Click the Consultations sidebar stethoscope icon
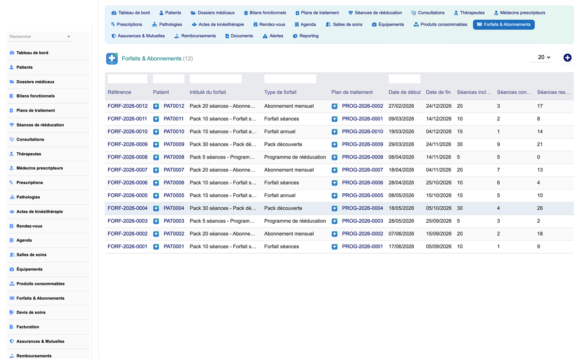580x359 pixels. (x=12, y=139)
